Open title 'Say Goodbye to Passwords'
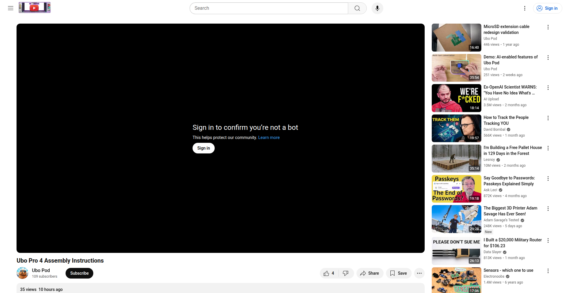The height and width of the screenshot is (293, 567). tap(509, 181)
